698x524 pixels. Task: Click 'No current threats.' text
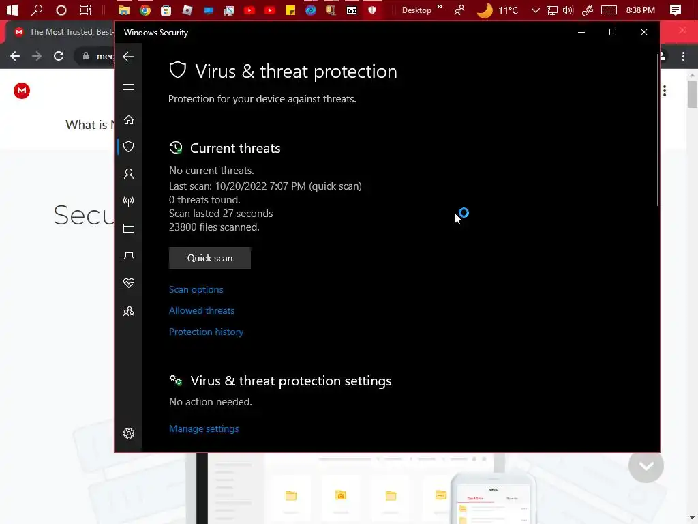(211, 171)
